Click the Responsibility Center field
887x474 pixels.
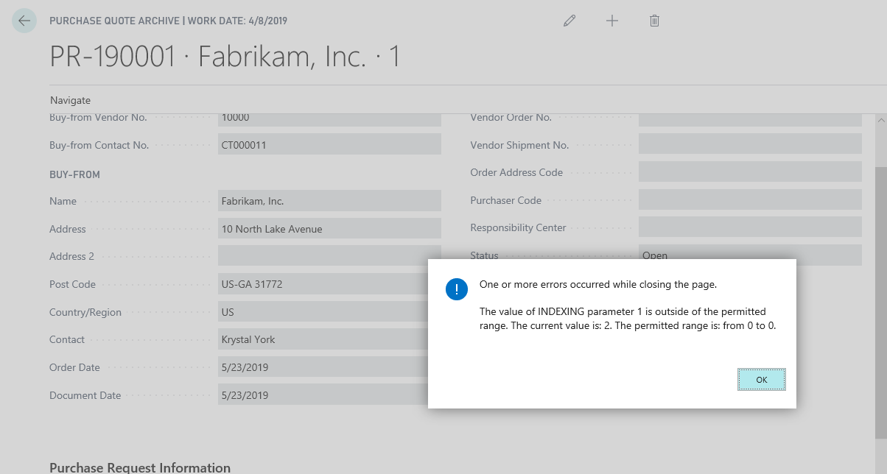(750, 227)
